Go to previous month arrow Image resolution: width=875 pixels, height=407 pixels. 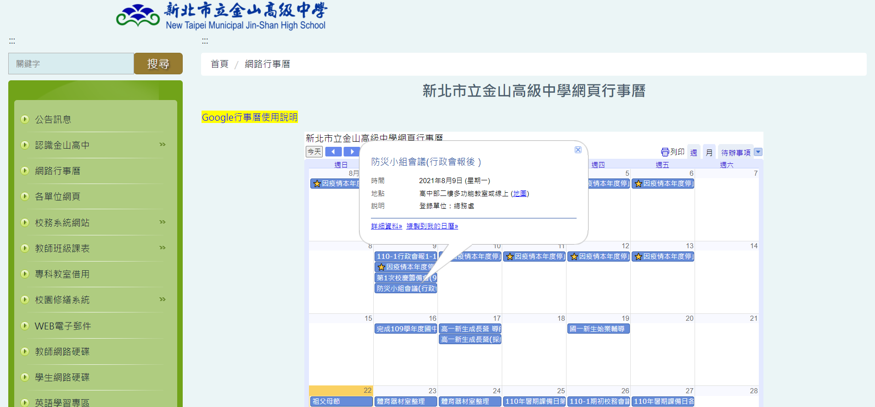click(333, 151)
